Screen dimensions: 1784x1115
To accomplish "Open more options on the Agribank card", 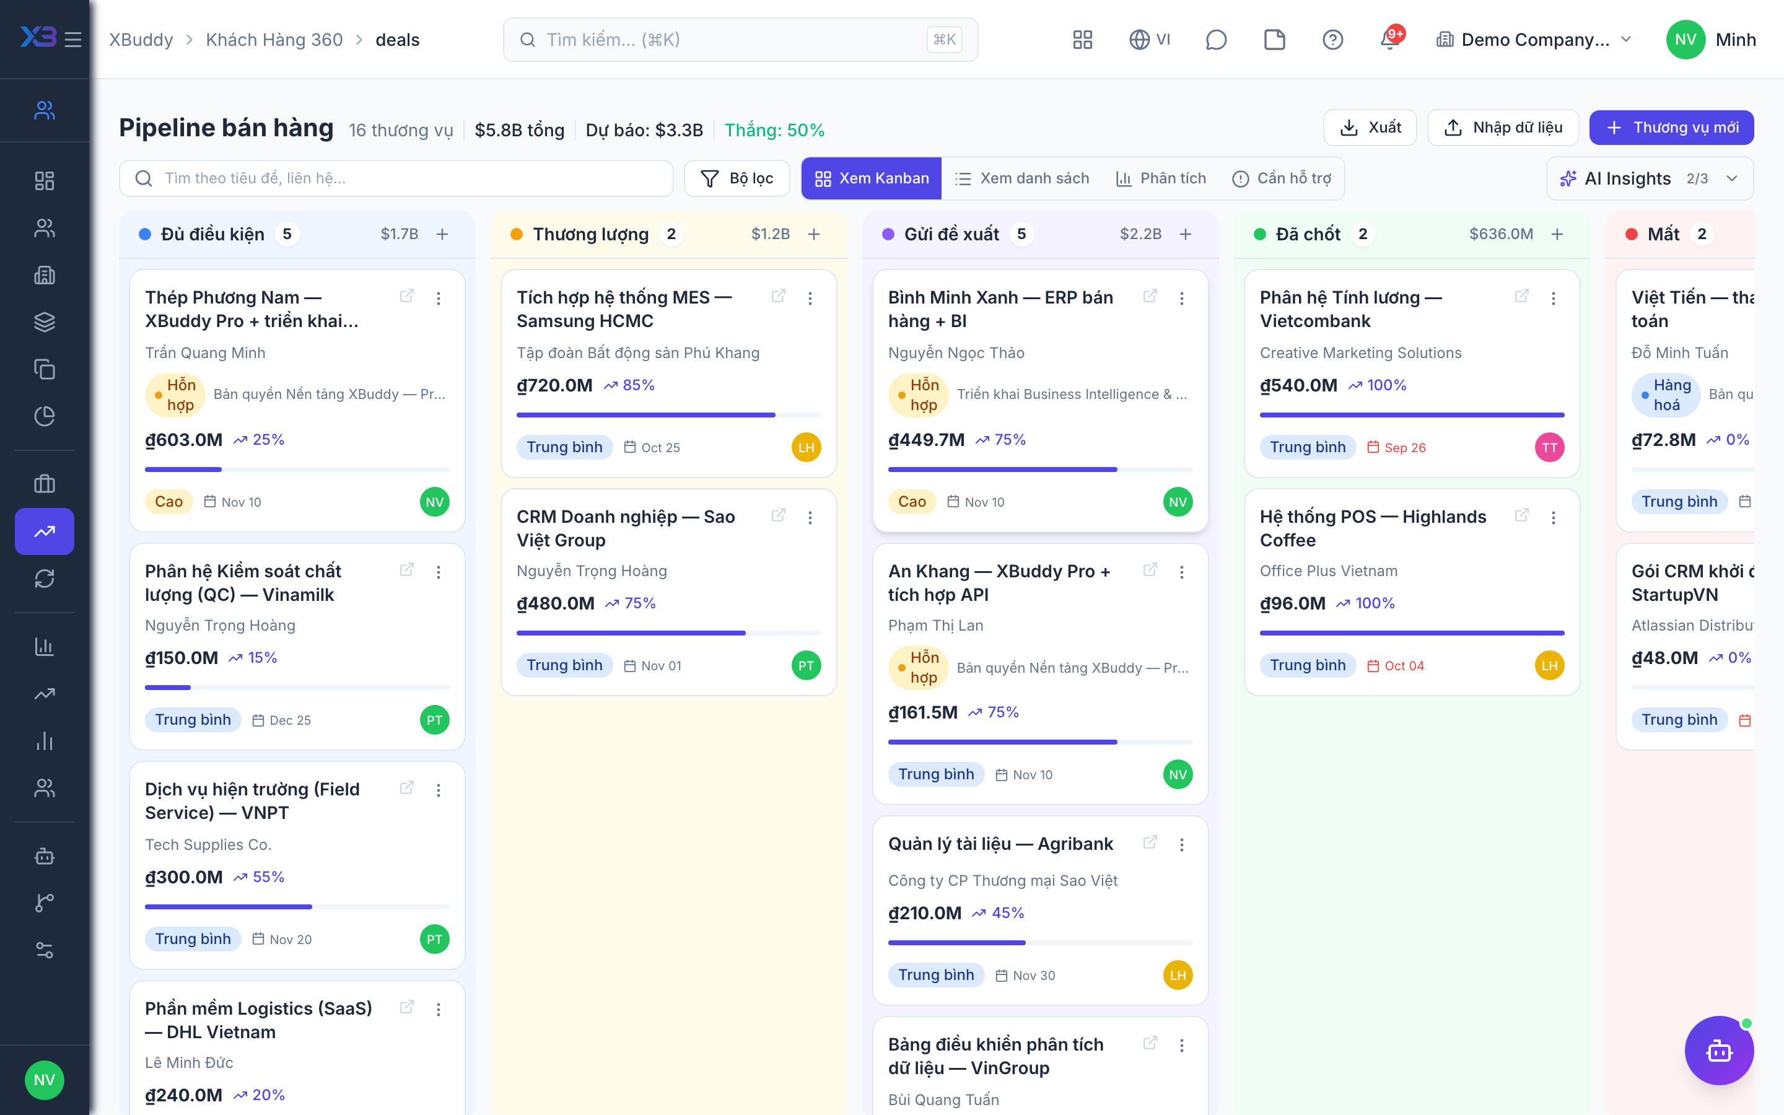I will pyautogui.click(x=1182, y=844).
